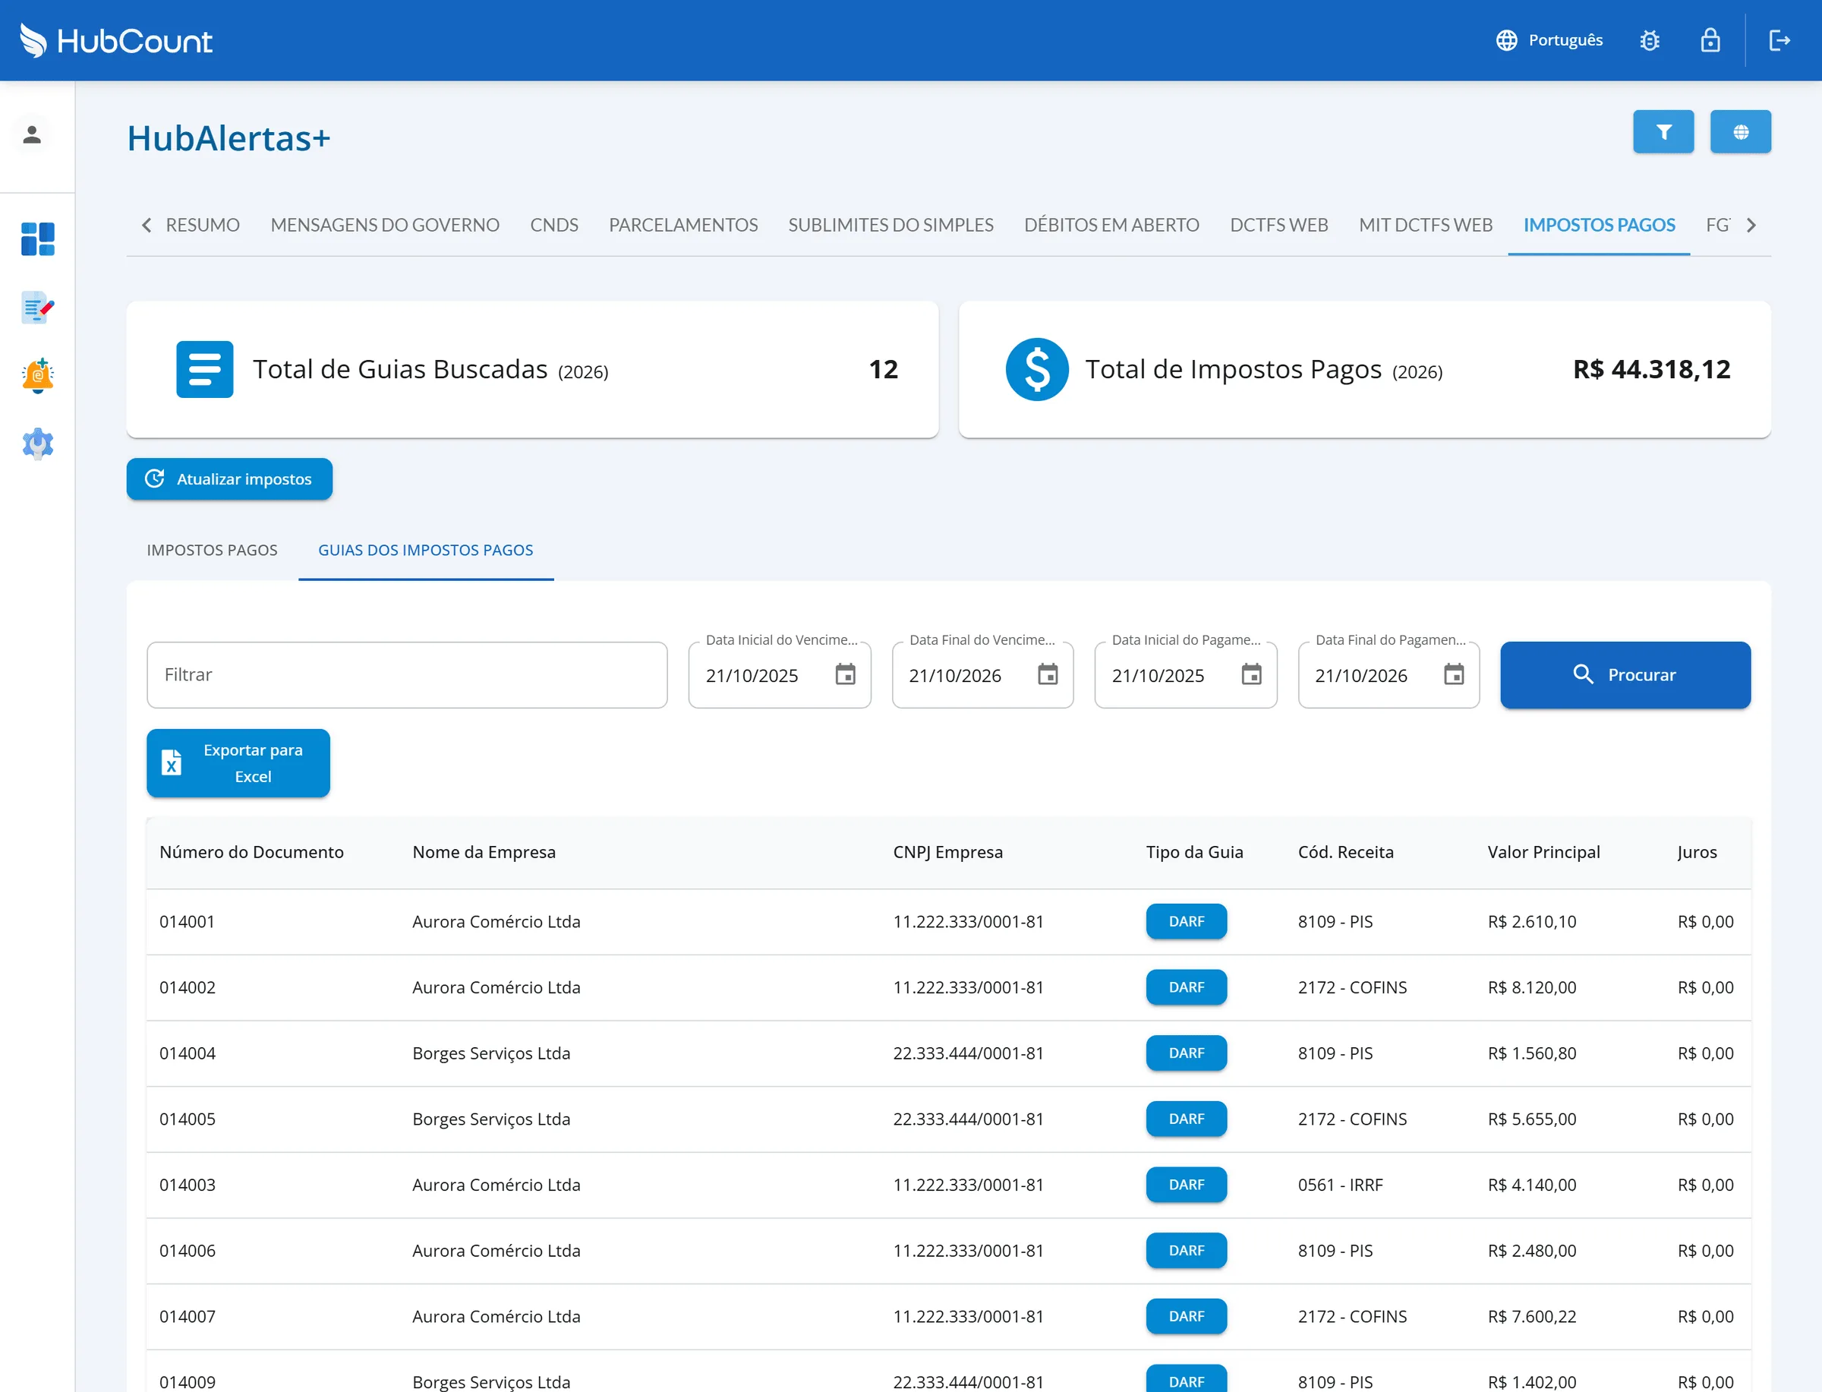This screenshot has width=1822, height=1392.
Task: Click the padlock icon in header
Action: [x=1710, y=39]
